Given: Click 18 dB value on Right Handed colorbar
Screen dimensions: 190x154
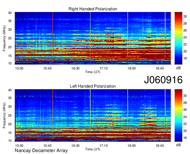Looking at the screenshot, I should coord(185,58).
